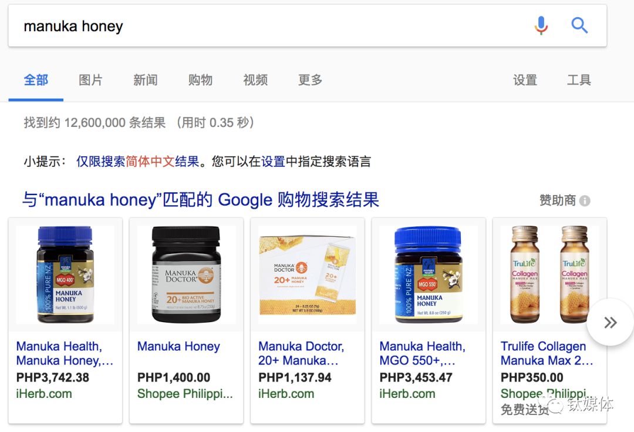Open Manuka Health, MGO 550+ product link
634x432 pixels.
[423, 353]
